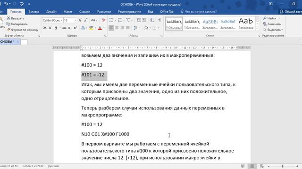The height and width of the screenshot is (169, 302).
Task: Click the Replace (Заменить) button
Action: click(x=272, y=24)
